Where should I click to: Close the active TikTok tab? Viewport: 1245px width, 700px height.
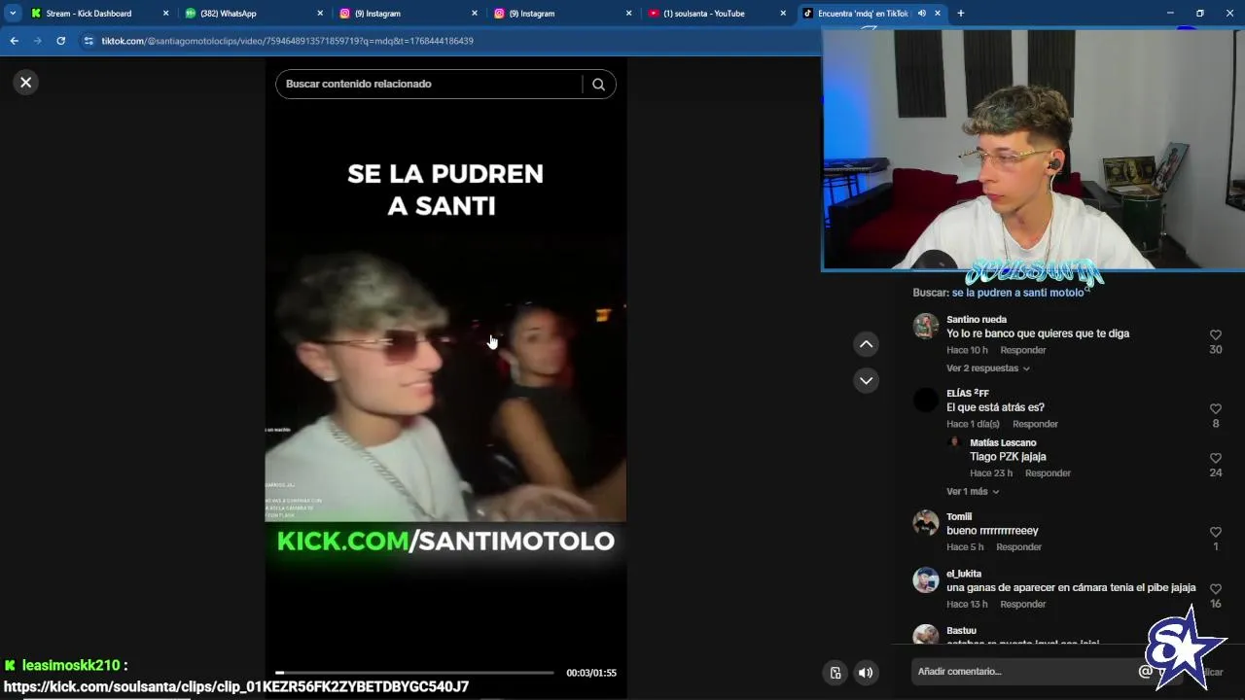938,14
